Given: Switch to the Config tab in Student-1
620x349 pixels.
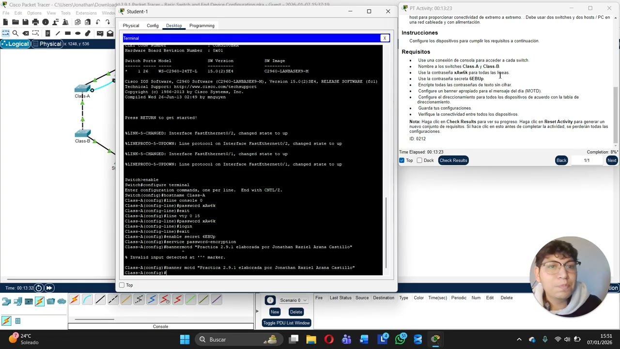Looking at the screenshot, I should coord(153,26).
